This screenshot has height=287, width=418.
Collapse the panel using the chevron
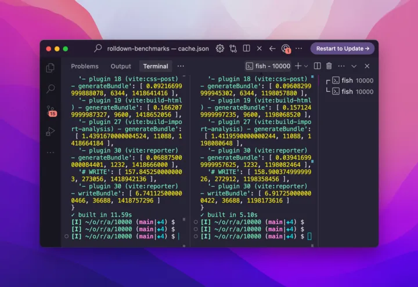click(x=353, y=66)
